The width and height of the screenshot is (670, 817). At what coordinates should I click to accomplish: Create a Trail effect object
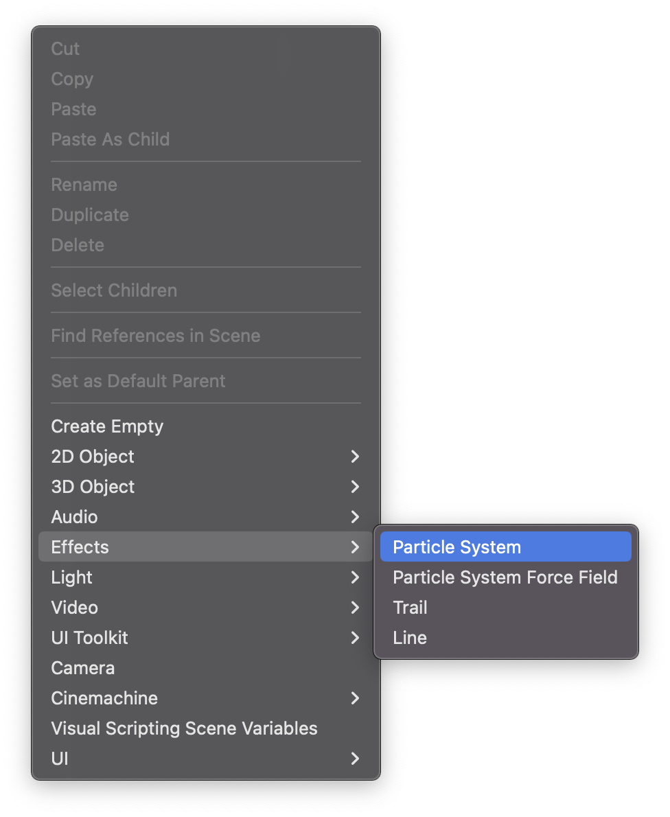[410, 608]
